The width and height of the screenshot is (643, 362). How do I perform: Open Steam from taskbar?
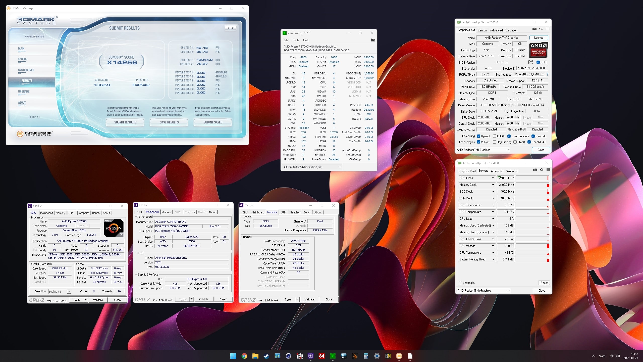pyautogui.click(x=266, y=356)
